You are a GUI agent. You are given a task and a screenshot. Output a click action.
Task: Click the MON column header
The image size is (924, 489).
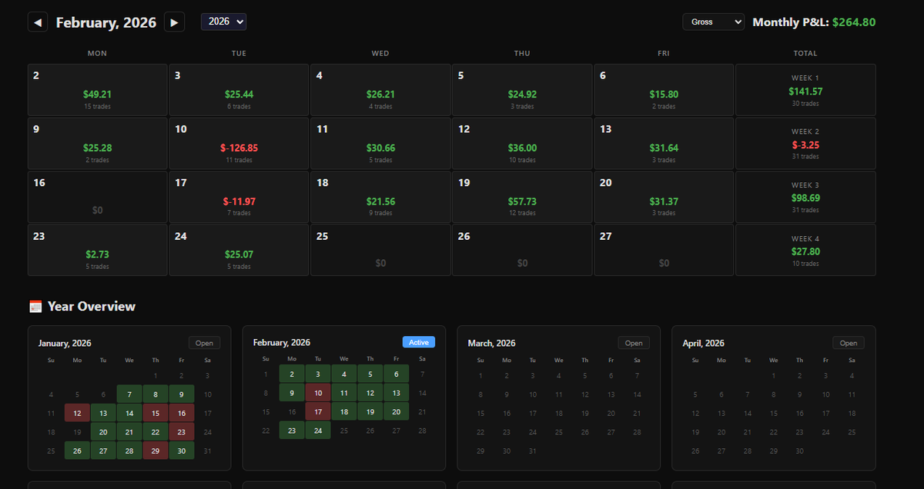[98, 53]
